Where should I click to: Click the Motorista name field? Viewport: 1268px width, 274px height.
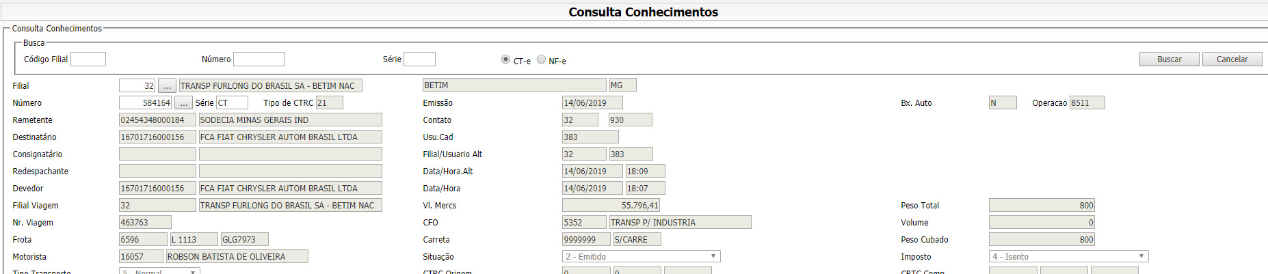237,257
